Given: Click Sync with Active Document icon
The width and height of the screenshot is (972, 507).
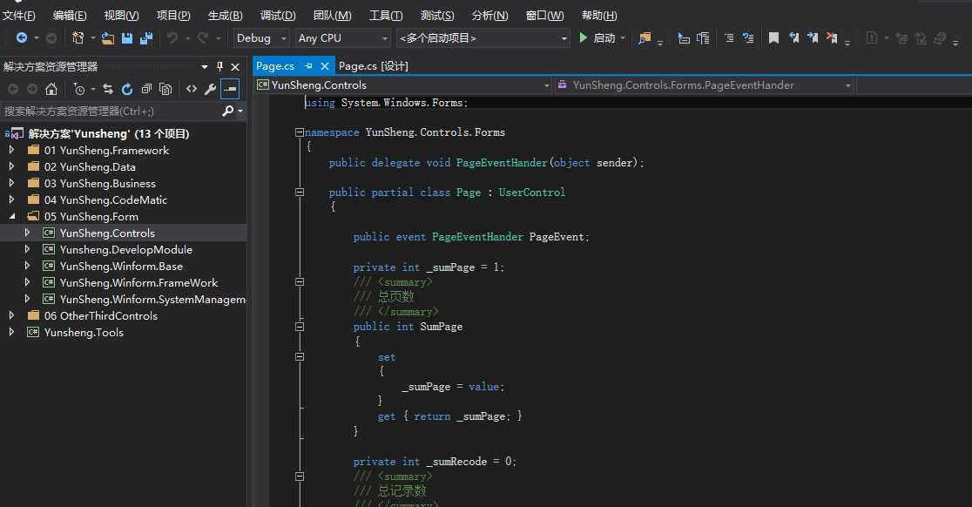Looking at the screenshot, I should coord(108,89).
